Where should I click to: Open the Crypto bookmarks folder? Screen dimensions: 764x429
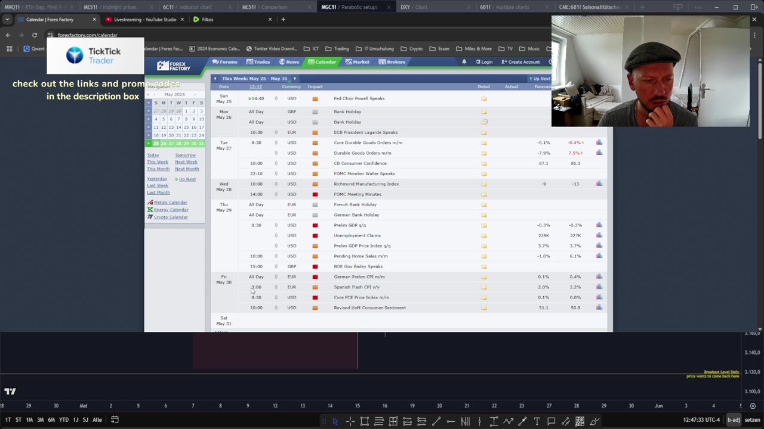[x=412, y=49]
